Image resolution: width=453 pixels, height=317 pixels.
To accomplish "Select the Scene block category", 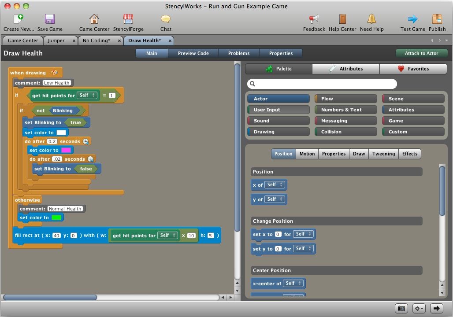I will click(x=413, y=99).
